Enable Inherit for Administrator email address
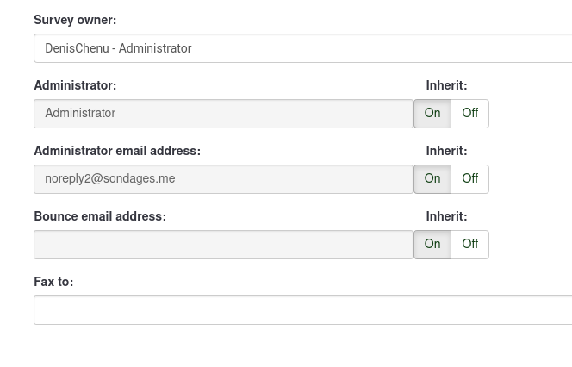 coord(432,178)
